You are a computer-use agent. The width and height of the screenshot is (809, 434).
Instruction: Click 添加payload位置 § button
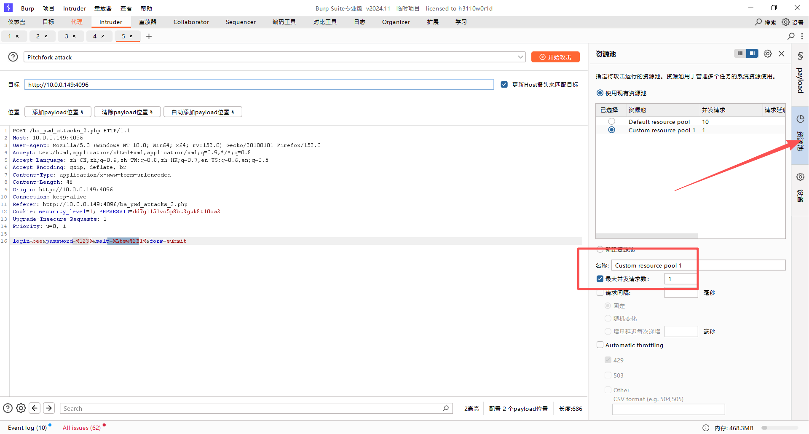(x=58, y=112)
